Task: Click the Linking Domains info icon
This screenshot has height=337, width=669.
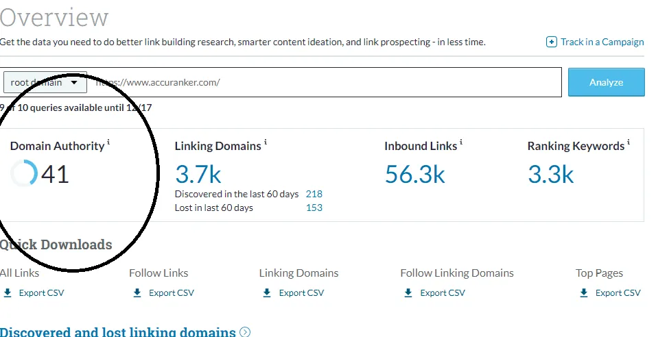Action: [x=266, y=142]
